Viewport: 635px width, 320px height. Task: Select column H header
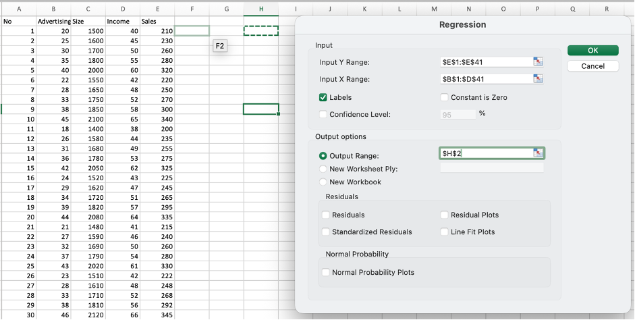tap(260, 9)
